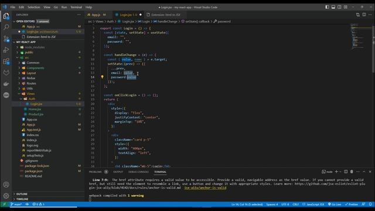Open the File menu
The height and width of the screenshot is (211, 375).
pos(13,7)
